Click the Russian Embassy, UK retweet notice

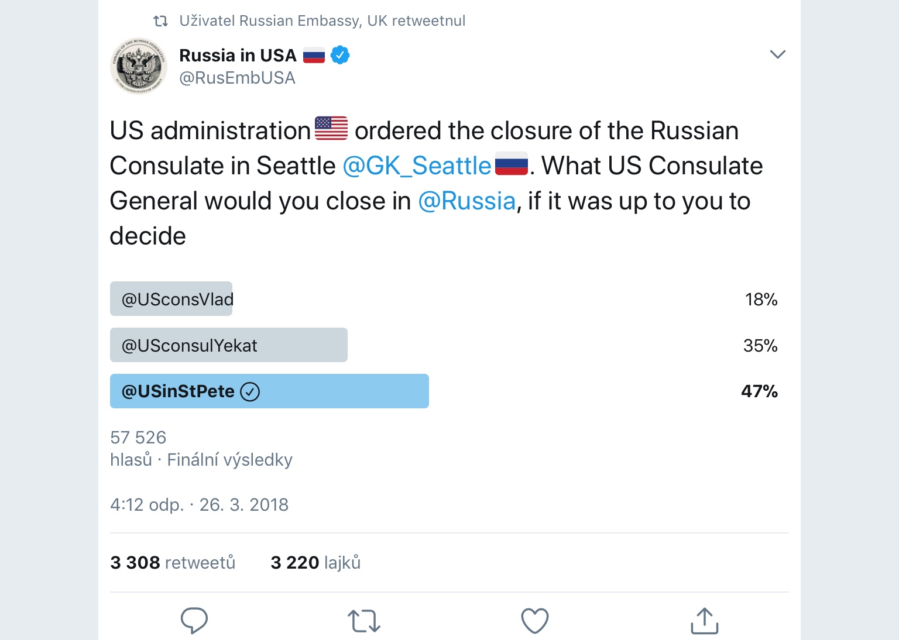(322, 21)
